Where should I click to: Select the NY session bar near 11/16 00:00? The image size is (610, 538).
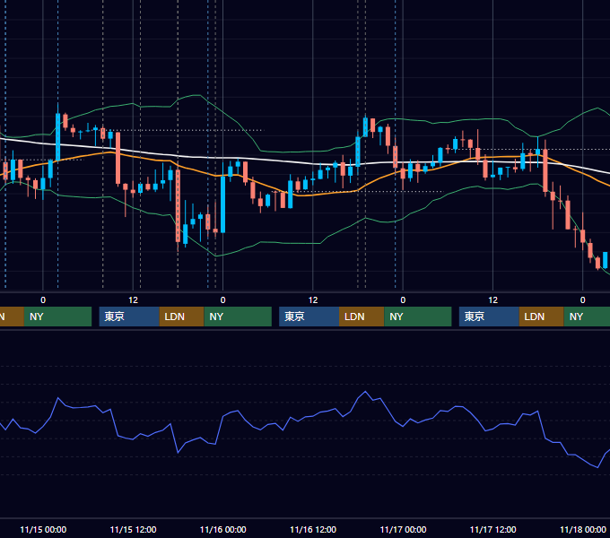[238, 317]
